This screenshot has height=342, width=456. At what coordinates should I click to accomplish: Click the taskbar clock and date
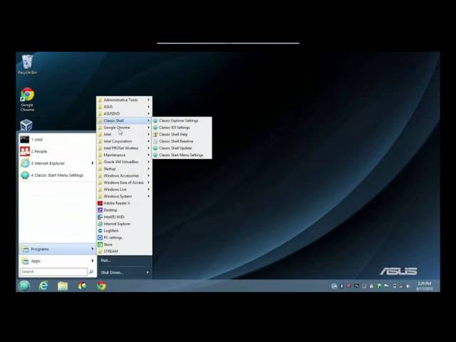click(425, 286)
